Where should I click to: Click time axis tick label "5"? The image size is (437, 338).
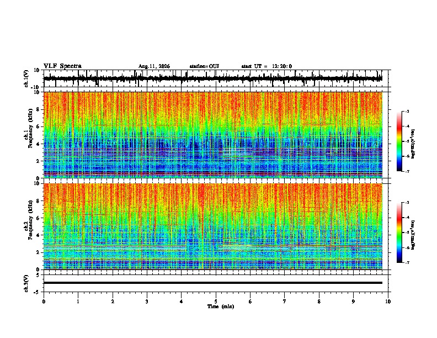216,302
